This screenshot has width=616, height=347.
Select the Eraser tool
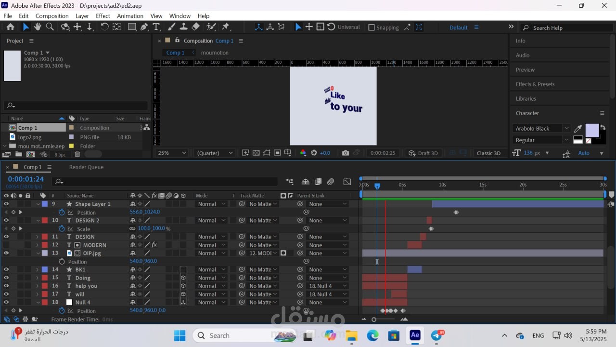(x=195, y=27)
